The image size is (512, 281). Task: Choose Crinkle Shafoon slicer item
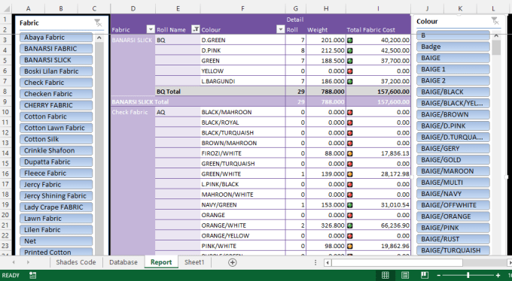(x=56, y=150)
